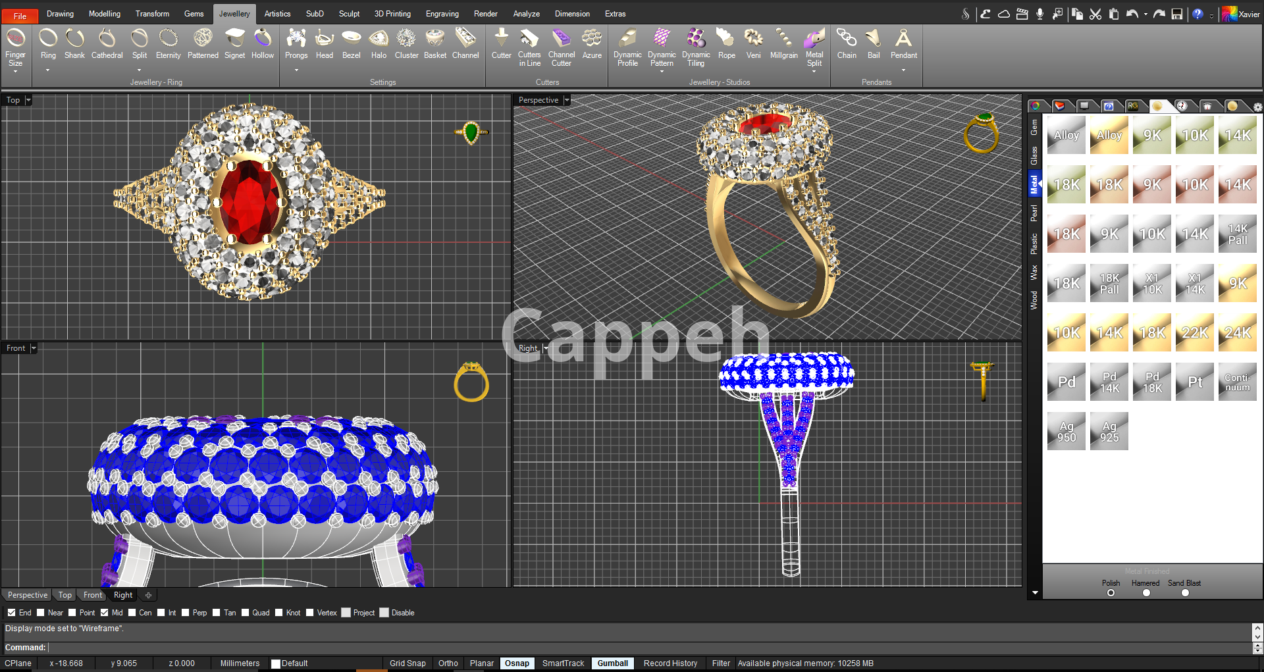The width and height of the screenshot is (1264, 672).
Task: Open the Render ribbon tab
Action: pyautogui.click(x=485, y=14)
